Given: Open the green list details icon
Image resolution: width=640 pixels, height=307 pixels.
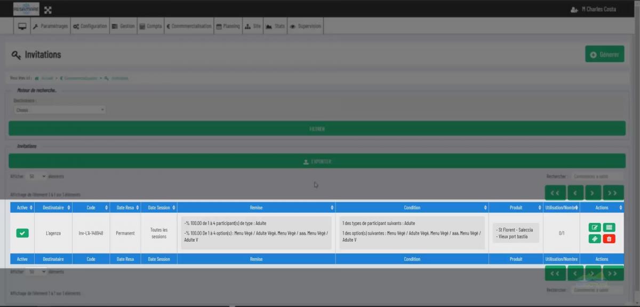Looking at the screenshot, I should (x=609, y=228).
